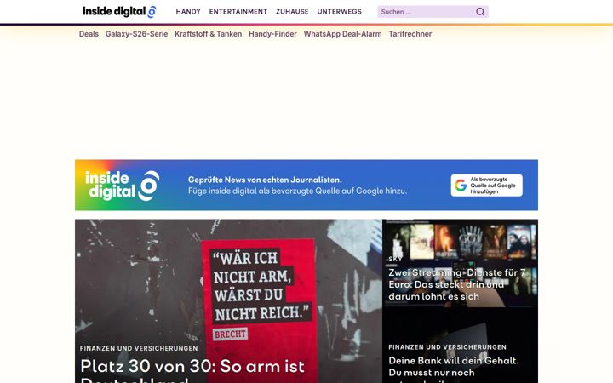Click 'Als bevorzugte Quelle auf Google hinzufügen' button
Image resolution: width=613 pixels, height=383 pixels.
[x=486, y=186]
